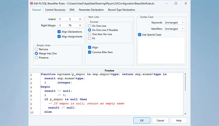Screen dimensions: 219x126
Task: Click the Right Margin value field showing 76
Action: (x=70, y=26)
